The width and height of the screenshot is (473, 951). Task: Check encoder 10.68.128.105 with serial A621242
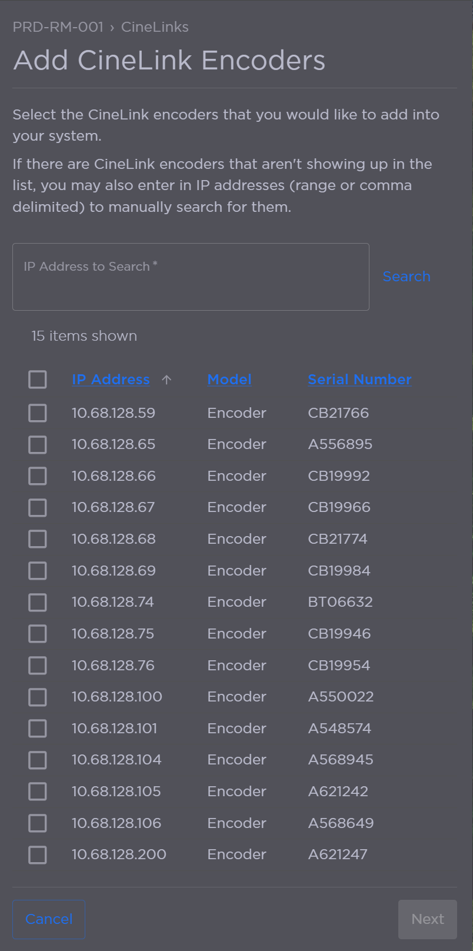(x=37, y=792)
